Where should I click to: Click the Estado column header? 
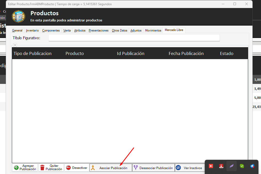pos(226,53)
